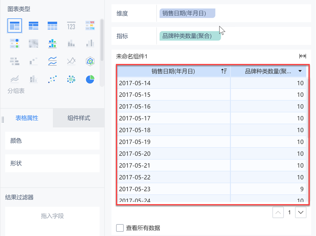Image resolution: width=316 pixels, height=236 pixels.
Task: Select the pie chart type
Action: coord(90,79)
